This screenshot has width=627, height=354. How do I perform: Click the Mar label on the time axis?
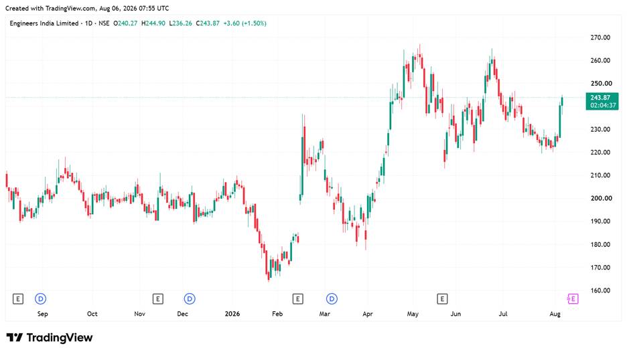pyautogui.click(x=325, y=314)
